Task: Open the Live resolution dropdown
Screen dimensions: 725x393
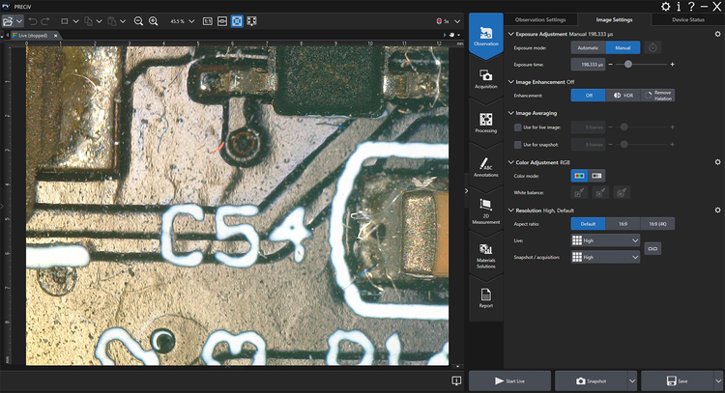Action: point(605,240)
